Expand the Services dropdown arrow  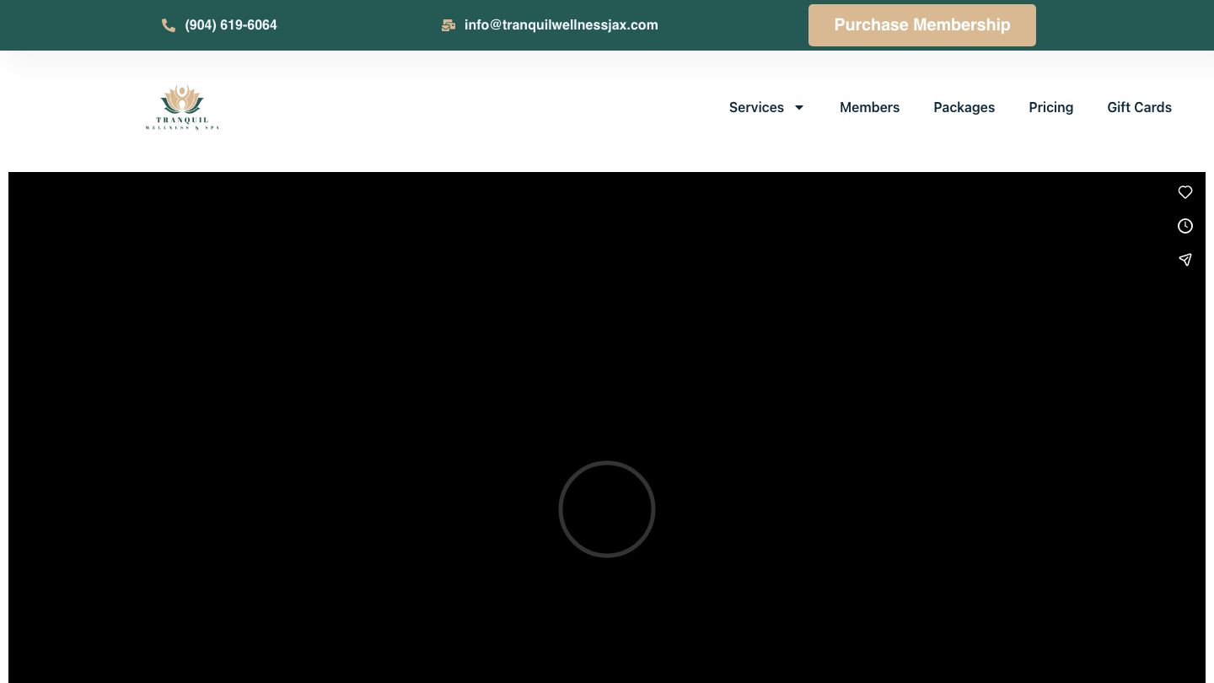coord(799,108)
